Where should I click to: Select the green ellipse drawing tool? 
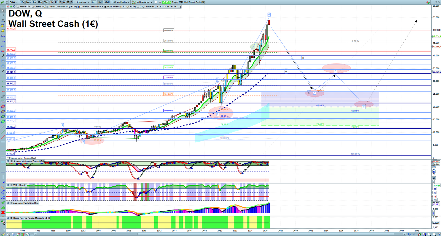pyautogui.click(x=3, y=117)
